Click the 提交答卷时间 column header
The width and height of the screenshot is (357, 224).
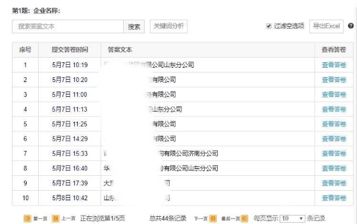coord(70,50)
